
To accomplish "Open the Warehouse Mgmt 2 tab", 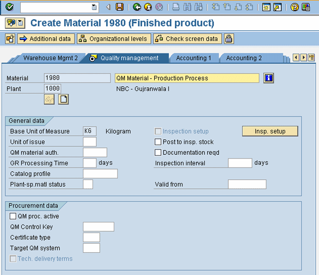I will point(50,58).
